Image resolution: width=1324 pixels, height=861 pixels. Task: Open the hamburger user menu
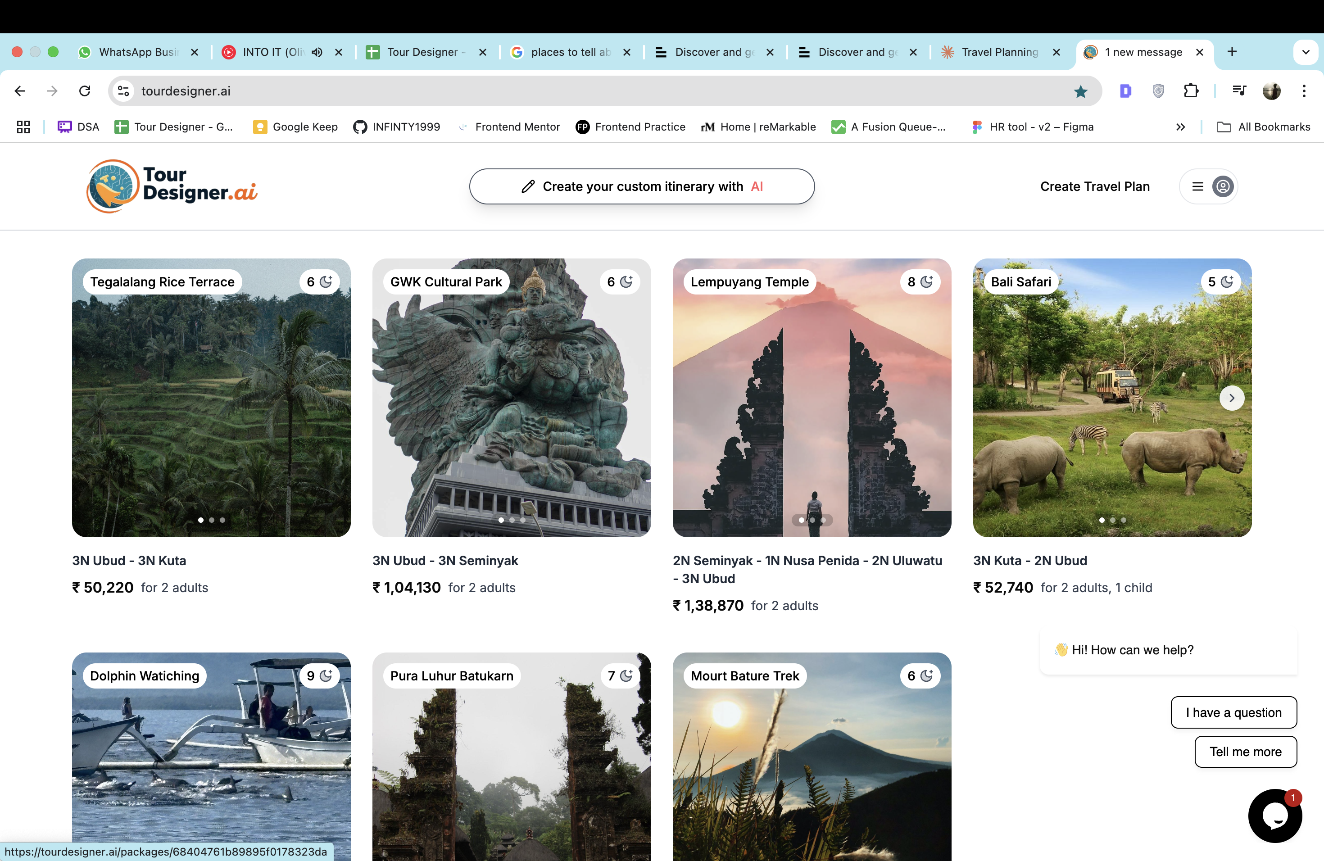click(x=1208, y=186)
